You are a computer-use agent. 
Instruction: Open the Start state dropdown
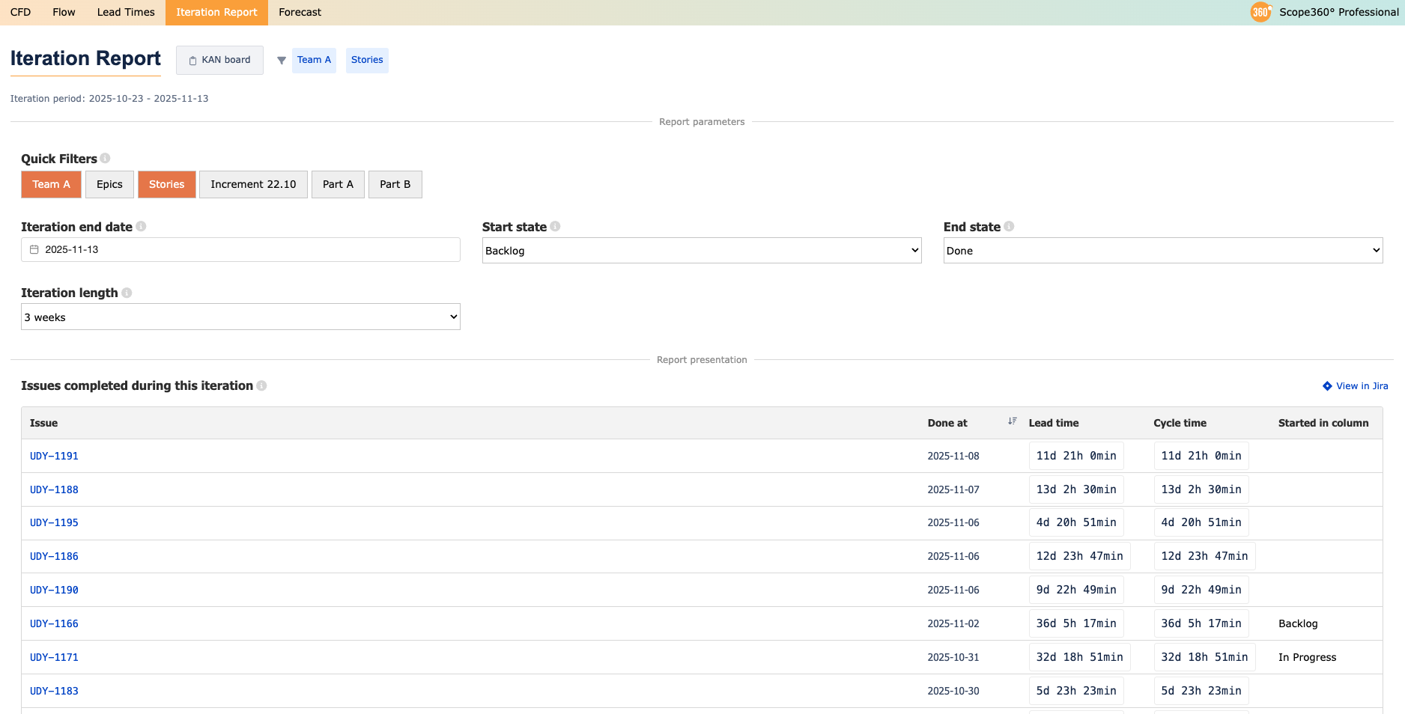tap(701, 251)
